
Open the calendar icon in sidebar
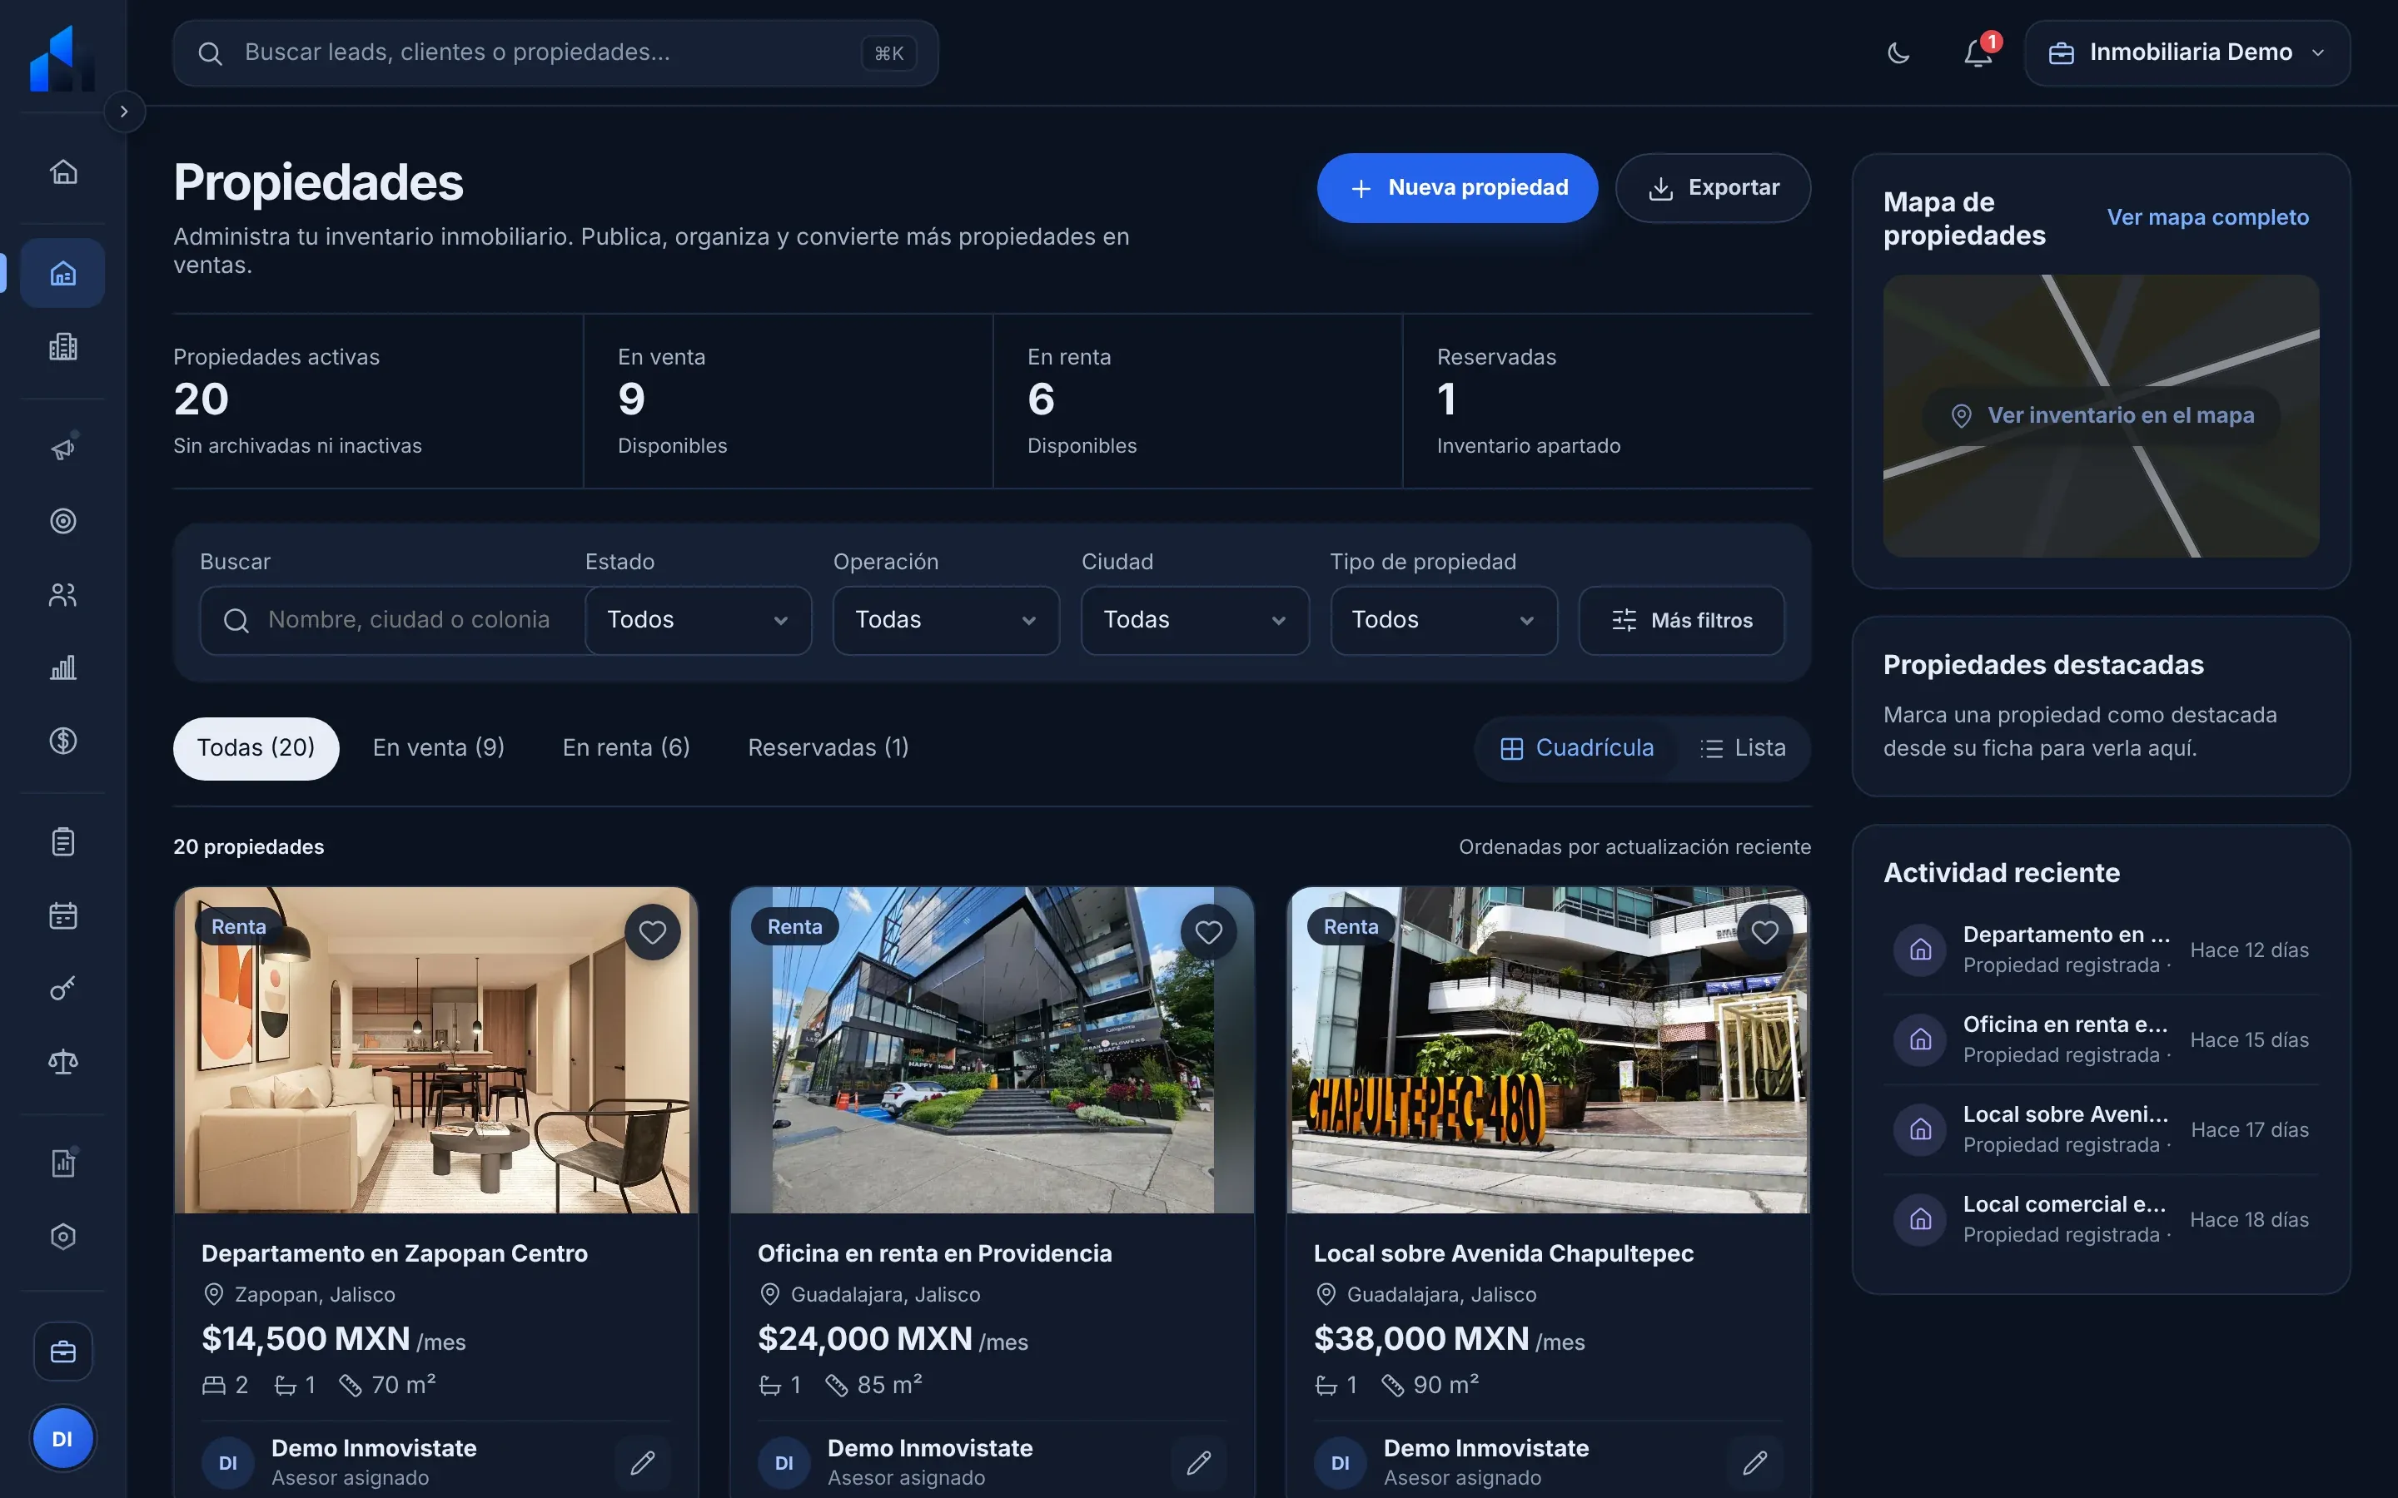pyautogui.click(x=63, y=915)
